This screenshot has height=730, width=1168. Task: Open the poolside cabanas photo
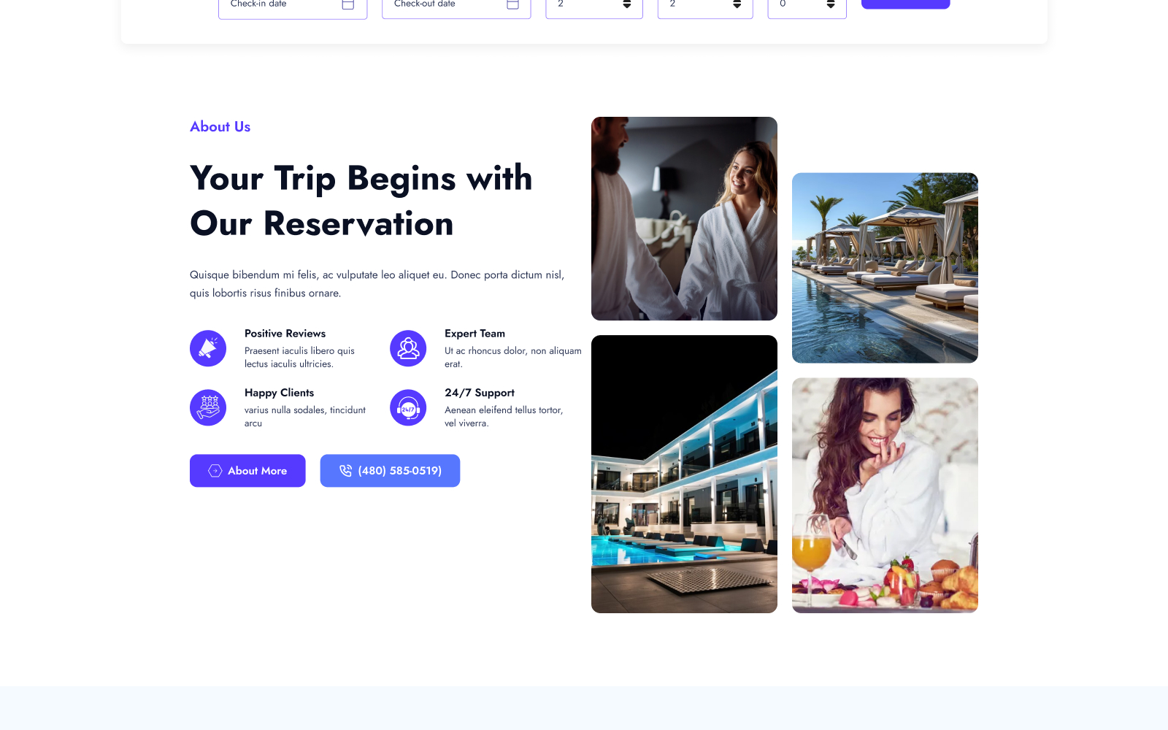pos(885,268)
